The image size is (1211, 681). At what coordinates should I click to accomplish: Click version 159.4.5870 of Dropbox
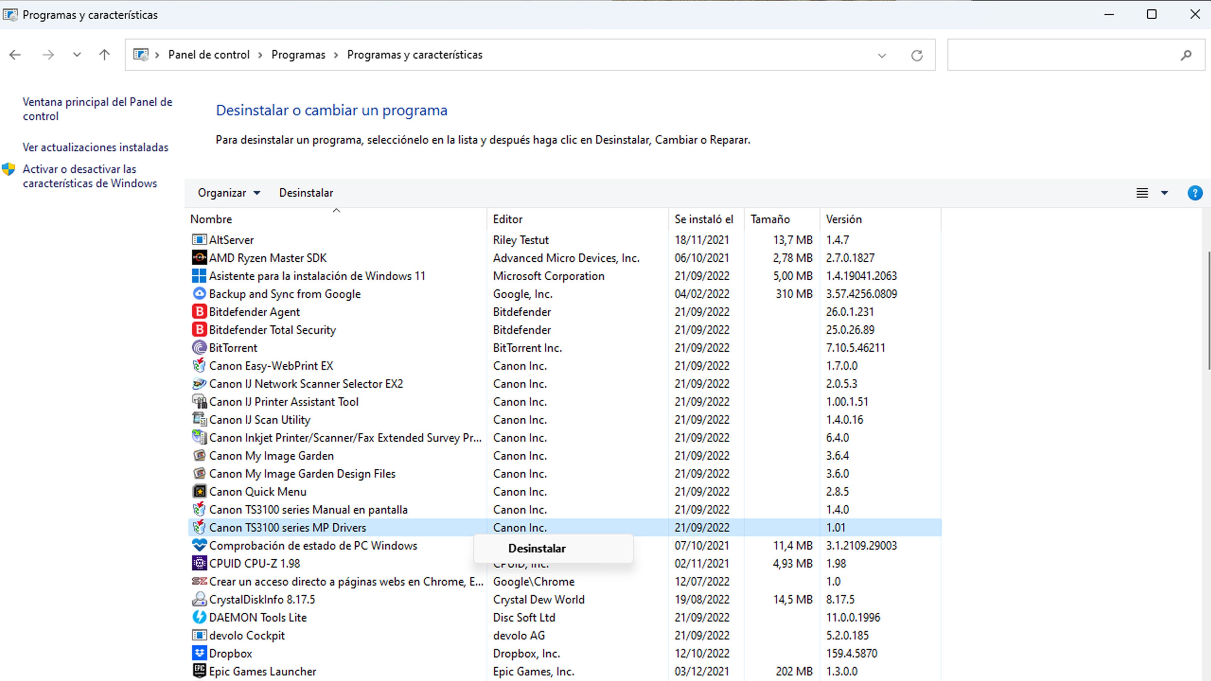coord(851,653)
